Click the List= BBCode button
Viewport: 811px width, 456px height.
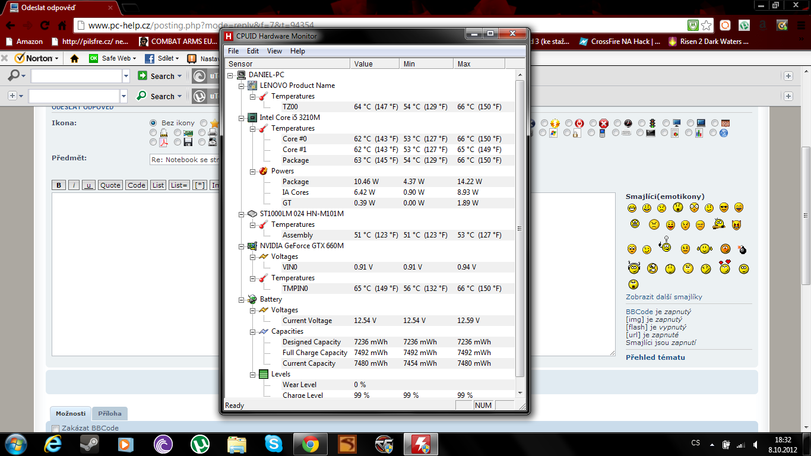[x=179, y=185]
